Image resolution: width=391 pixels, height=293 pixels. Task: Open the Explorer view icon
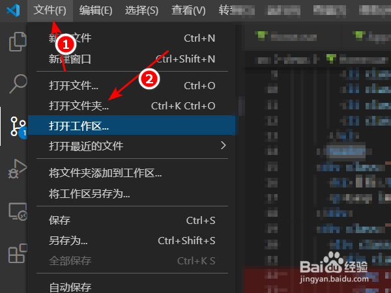[x=18, y=42]
